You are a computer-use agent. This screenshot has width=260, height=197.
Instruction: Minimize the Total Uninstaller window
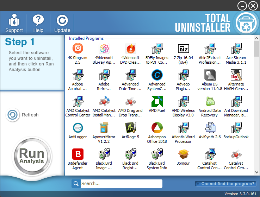[242, 6]
